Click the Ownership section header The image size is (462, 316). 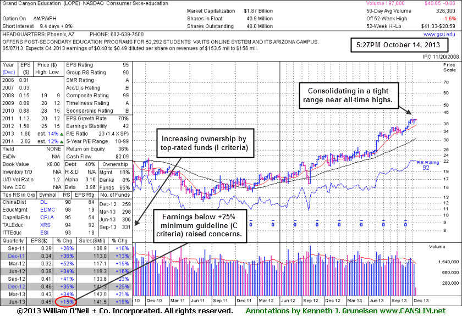pos(115,164)
